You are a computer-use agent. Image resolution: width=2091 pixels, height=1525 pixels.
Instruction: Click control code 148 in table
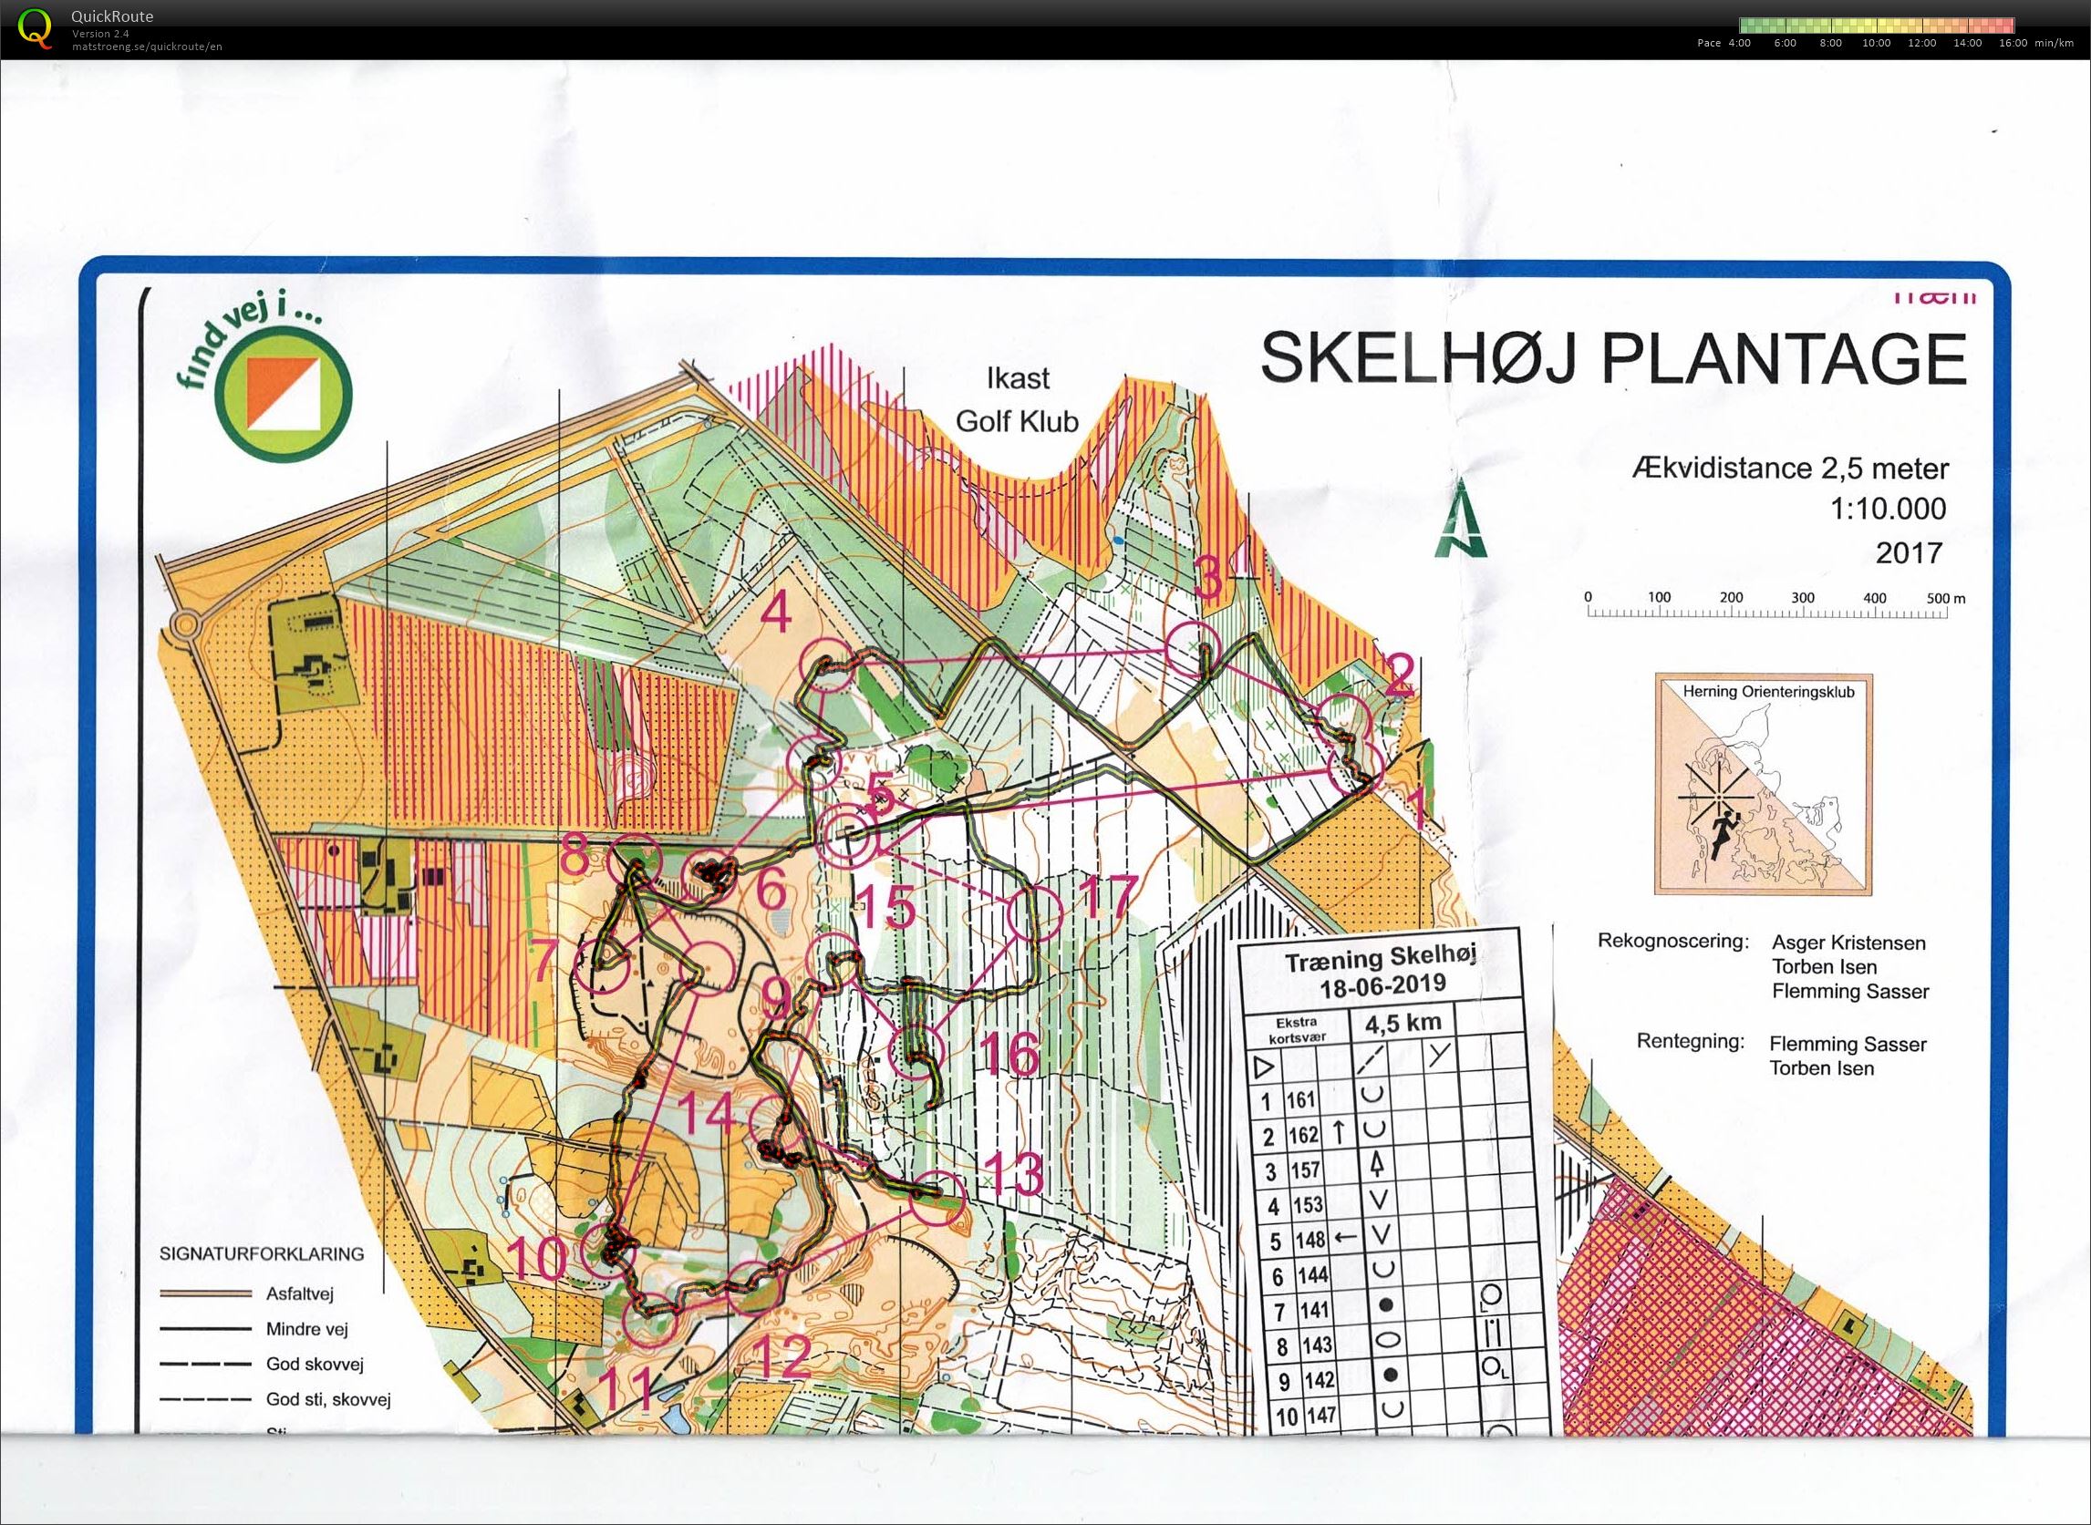click(1309, 1240)
